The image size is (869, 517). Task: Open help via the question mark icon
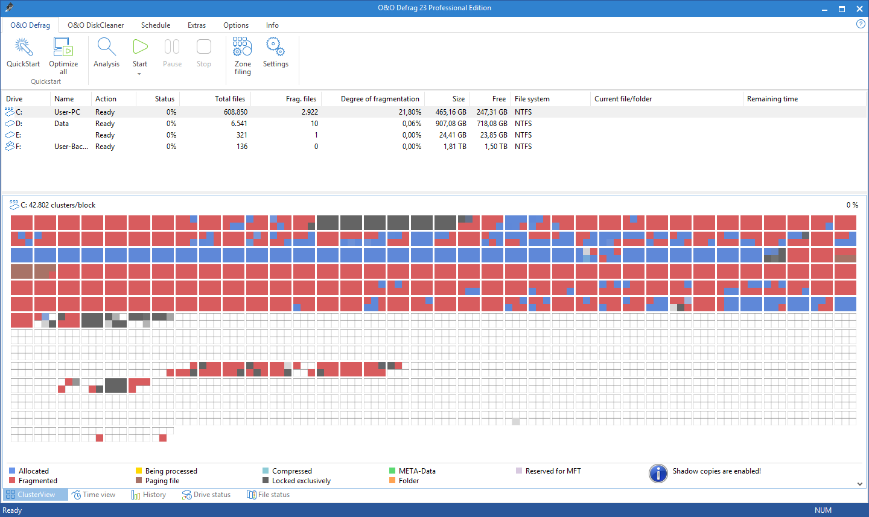pos(861,24)
